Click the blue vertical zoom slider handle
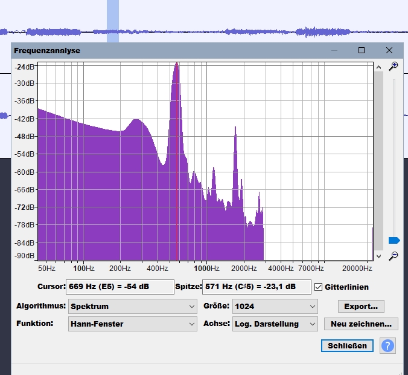The width and height of the screenshot is (408, 375). tap(394, 240)
